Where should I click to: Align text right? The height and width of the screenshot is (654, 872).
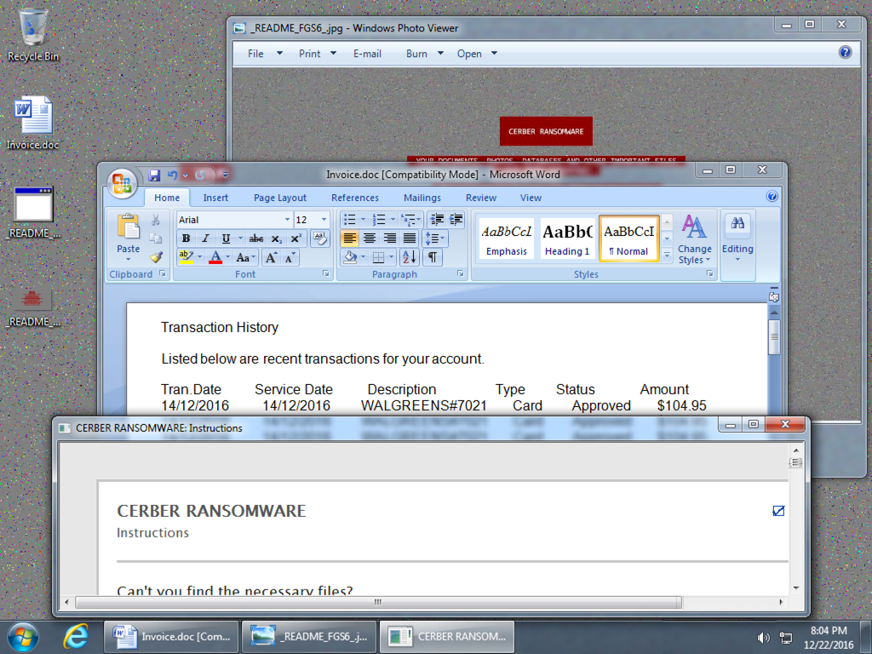tap(389, 238)
